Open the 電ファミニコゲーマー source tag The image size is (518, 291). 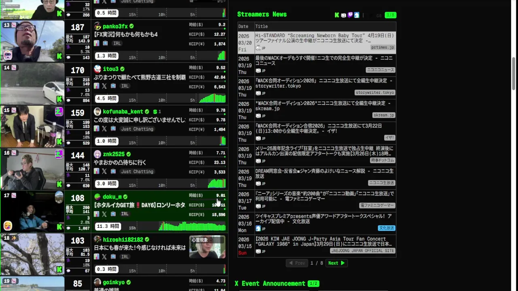(x=377, y=205)
